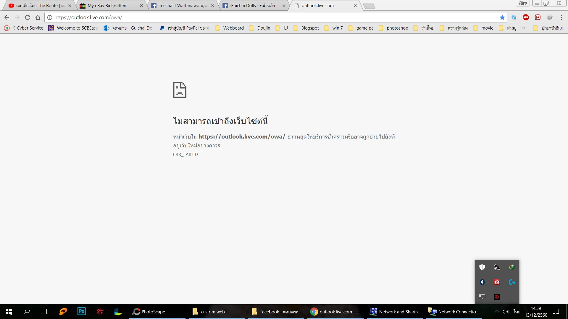The image size is (568, 319).
Task: Collapse the system tray overflow arrow
Action: [x=497, y=312]
